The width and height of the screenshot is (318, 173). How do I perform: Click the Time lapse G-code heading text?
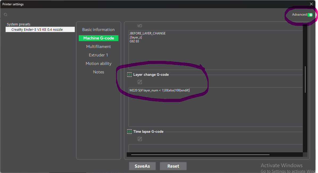(x=148, y=132)
